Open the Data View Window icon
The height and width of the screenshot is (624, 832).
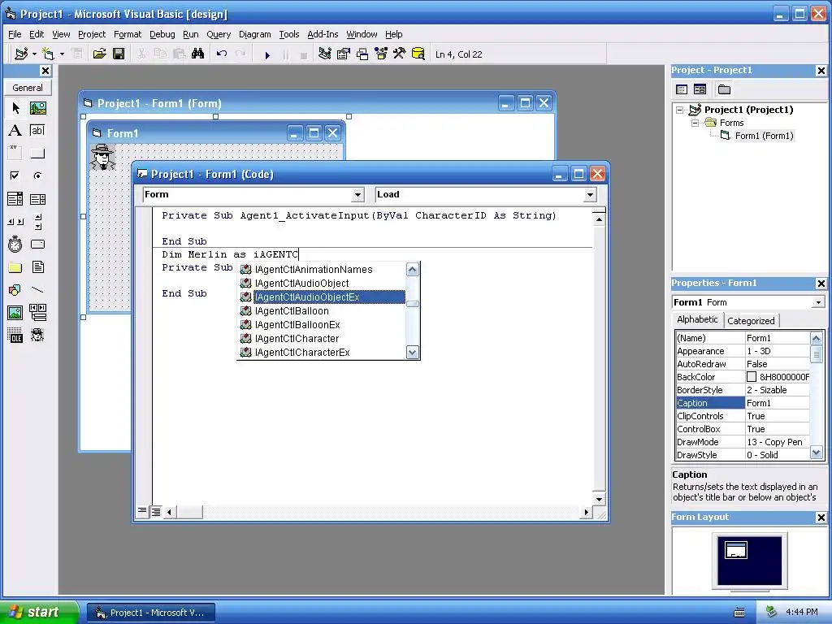tap(418, 54)
